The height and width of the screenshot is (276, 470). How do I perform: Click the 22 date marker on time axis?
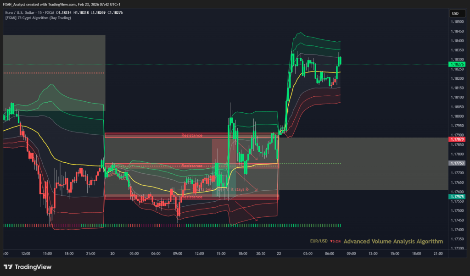(279, 253)
